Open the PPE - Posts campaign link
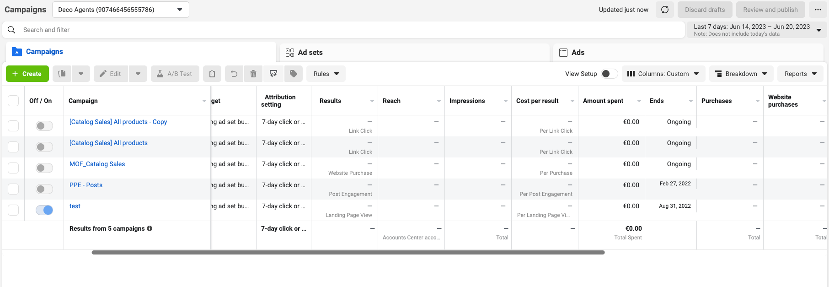The width and height of the screenshot is (829, 287). click(86, 185)
